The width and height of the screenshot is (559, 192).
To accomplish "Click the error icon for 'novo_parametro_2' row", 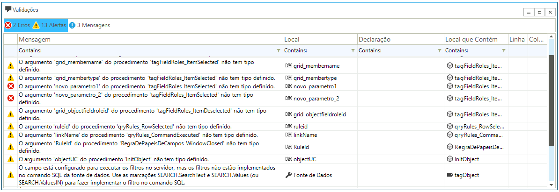I will coord(11,98).
